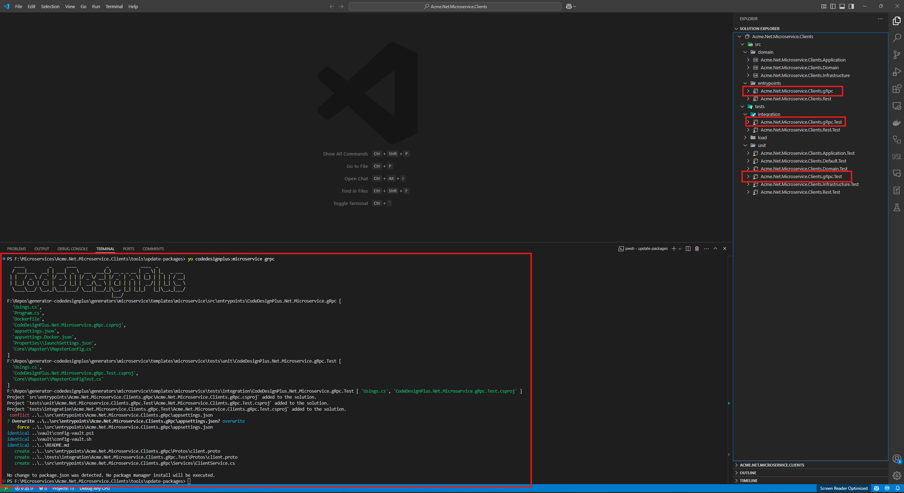Click Customize Layout icon in title bar
904x493 pixels.
(824, 6)
